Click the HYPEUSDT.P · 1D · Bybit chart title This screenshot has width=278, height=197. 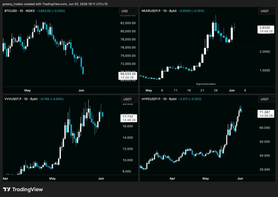(x=159, y=99)
